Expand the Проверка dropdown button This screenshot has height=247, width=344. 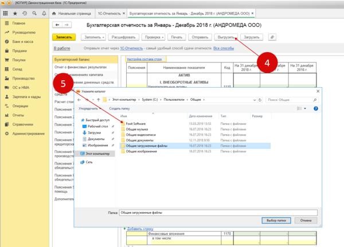[x=154, y=37]
